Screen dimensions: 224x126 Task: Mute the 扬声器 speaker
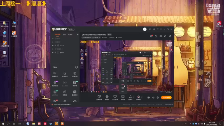click(138, 98)
